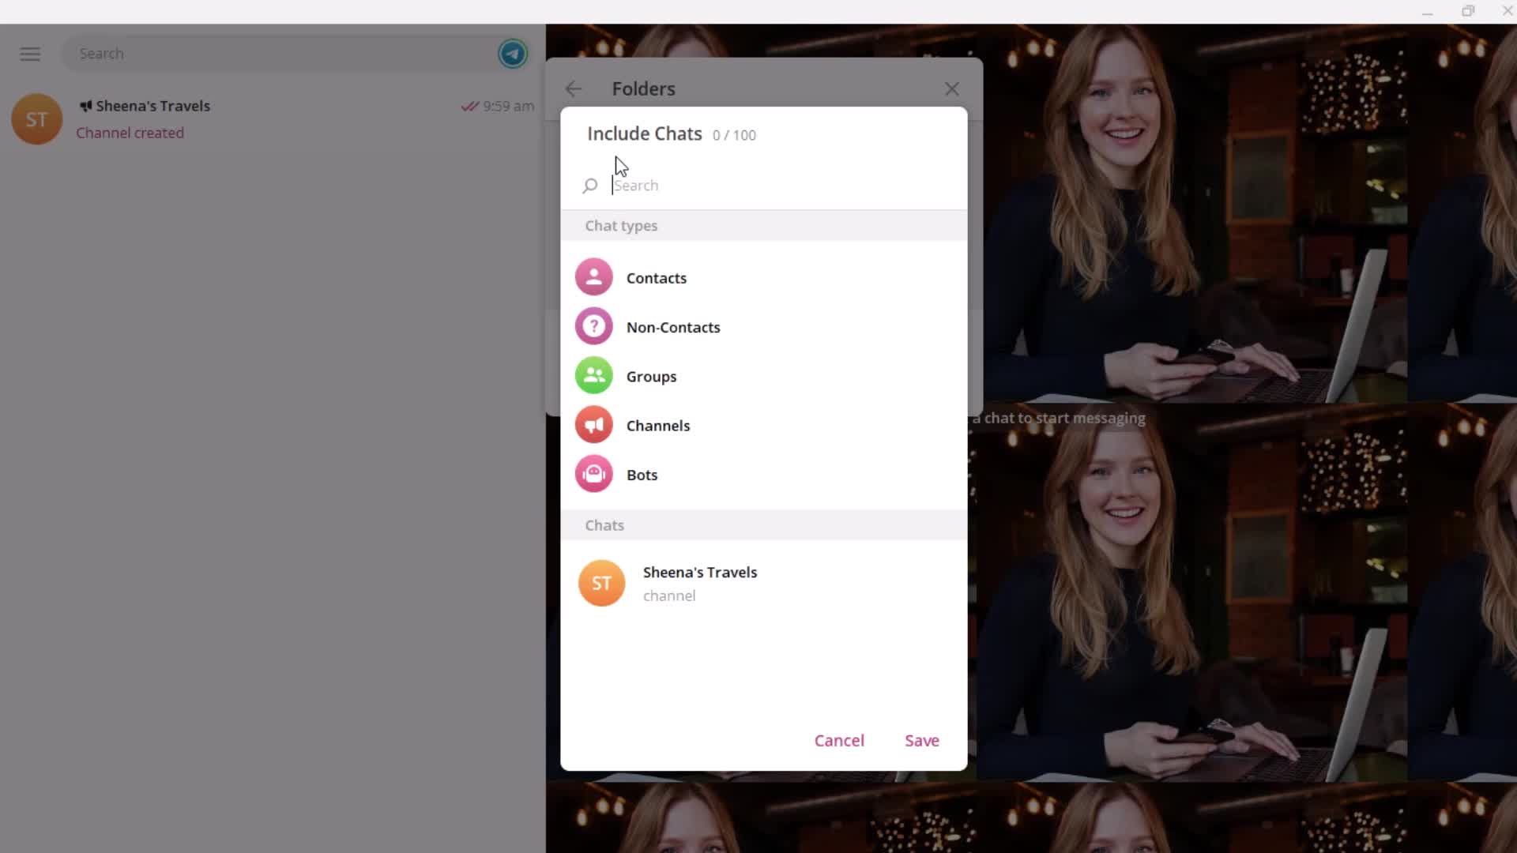Image resolution: width=1517 pixels, height=853 pixels.
Task: Close the Folders dialog with the X
Action: pos(951,88)
